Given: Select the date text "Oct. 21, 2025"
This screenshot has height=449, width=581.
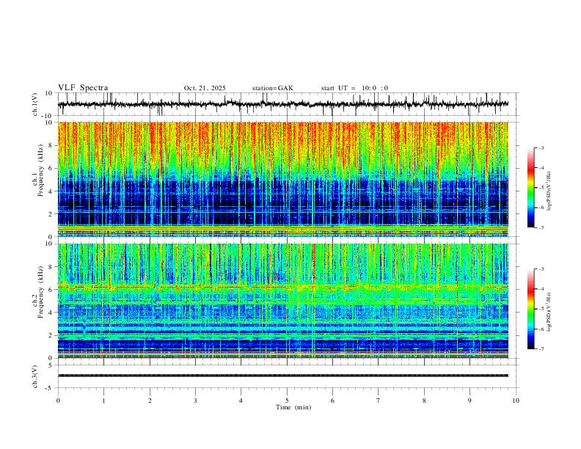Looking at the screenshot, I should click(x=205, y=88).
